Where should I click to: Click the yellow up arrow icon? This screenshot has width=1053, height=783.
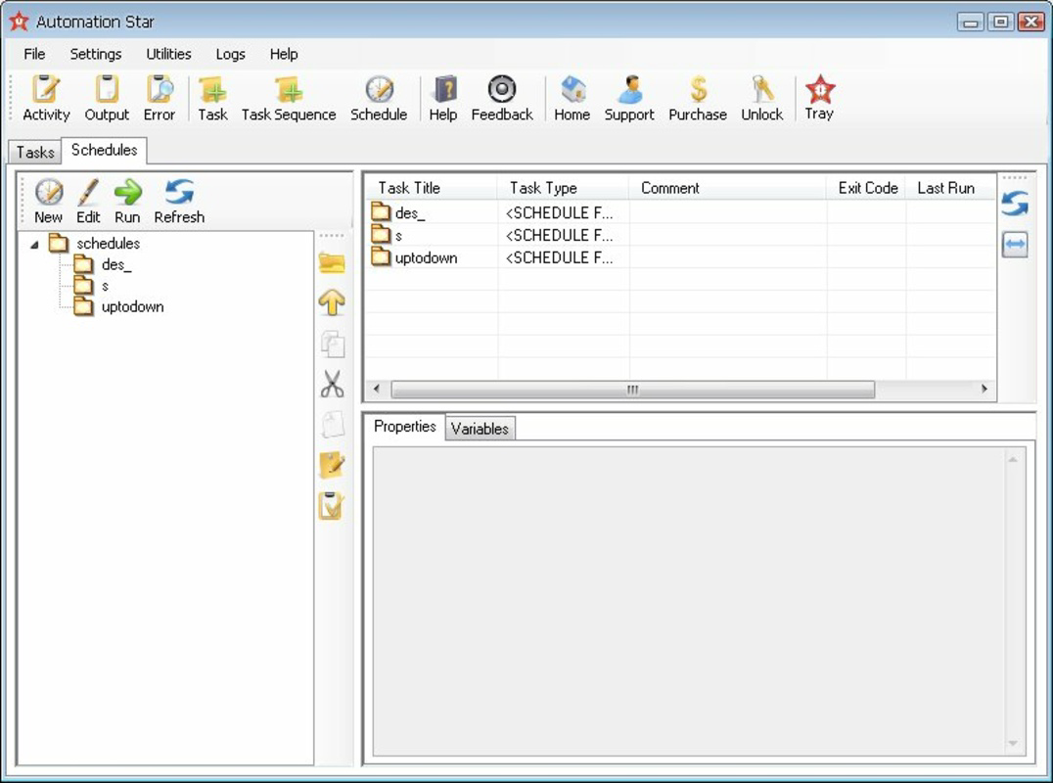[x=332, y=302]
